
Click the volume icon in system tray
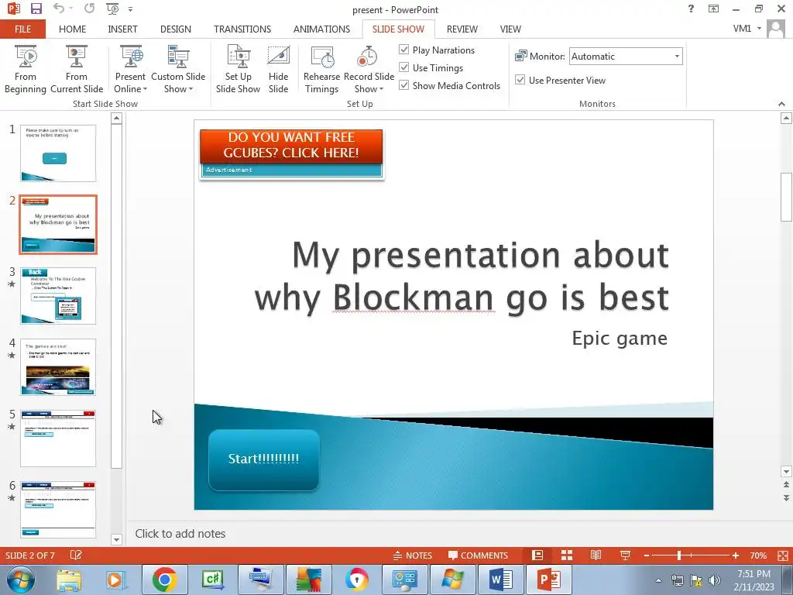click(x=714, y=580)
